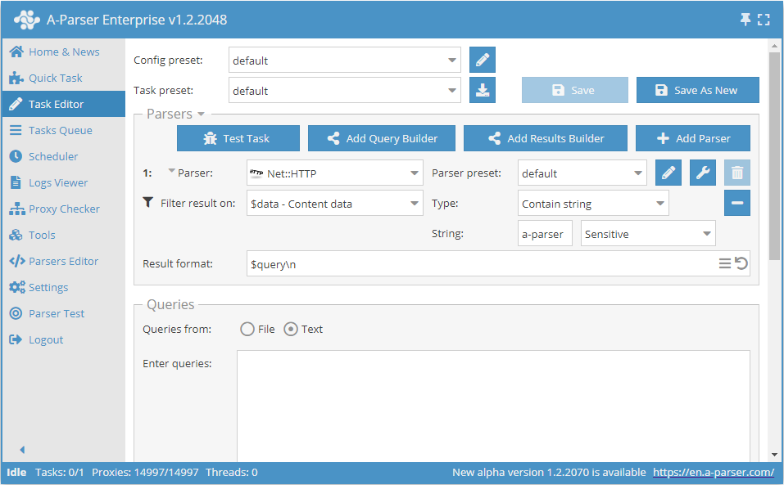Click the download icon beside Task preset

coord(483,90)
